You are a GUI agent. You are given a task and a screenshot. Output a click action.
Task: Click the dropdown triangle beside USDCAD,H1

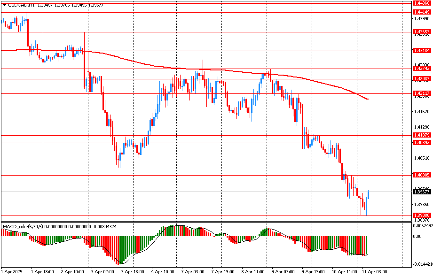[x=4, y=4]
